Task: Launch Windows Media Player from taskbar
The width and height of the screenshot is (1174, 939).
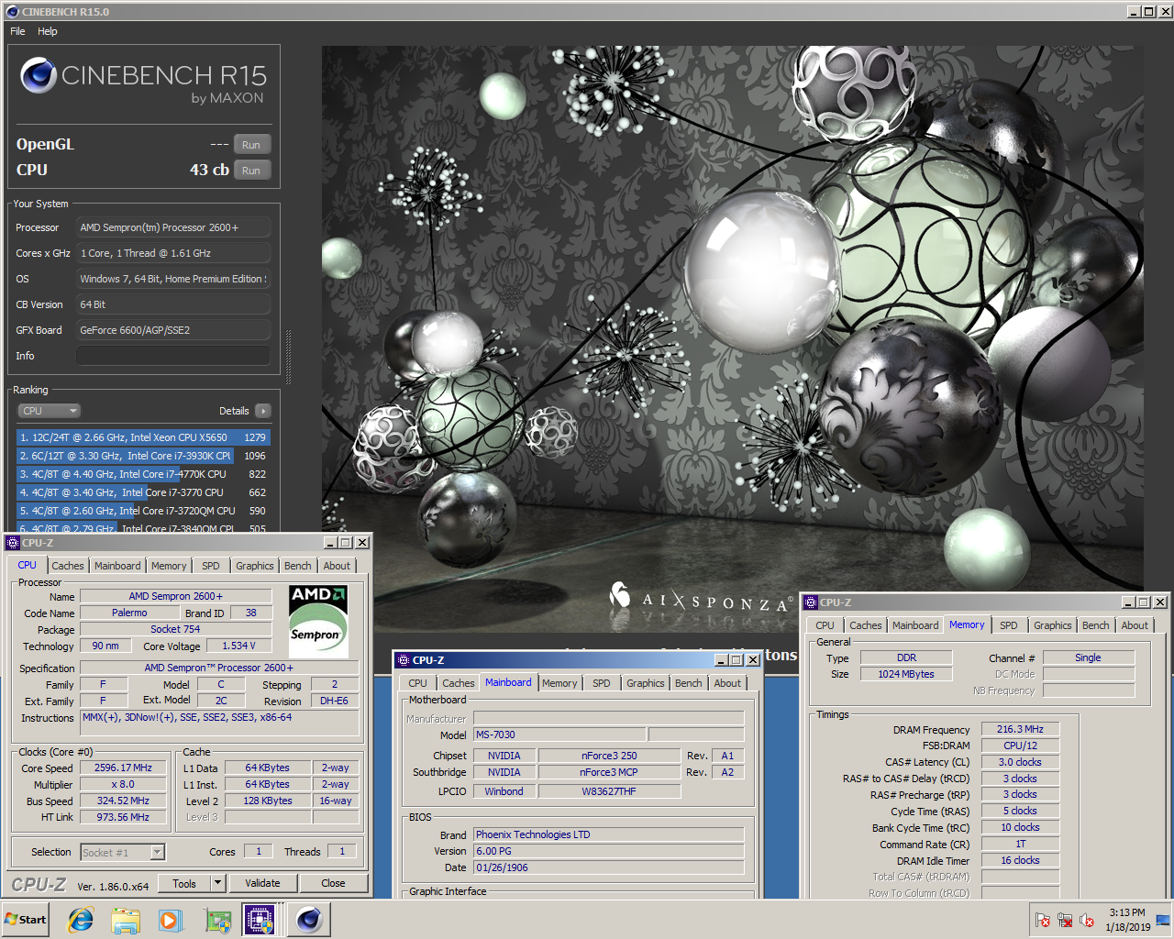Action: tap(171, 920)
